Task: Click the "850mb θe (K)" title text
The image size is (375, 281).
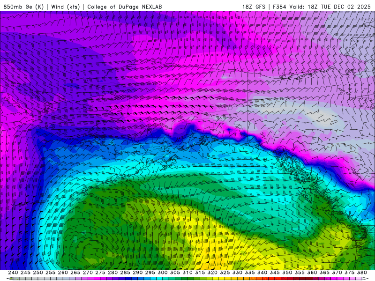Action: tap(23, 7)
